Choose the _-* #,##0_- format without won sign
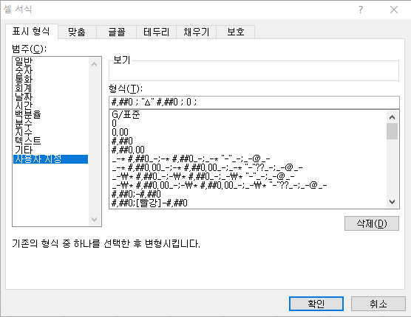Screen dimensions: 411x317 click(x=248, y=159)
